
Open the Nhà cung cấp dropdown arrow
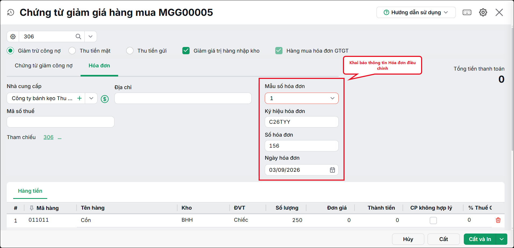pyautogui.click(x=91, y=98)
